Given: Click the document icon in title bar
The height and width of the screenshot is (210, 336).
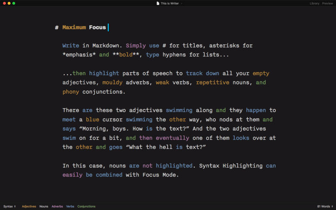Looking at the screenshot, I should coord(158,3).
